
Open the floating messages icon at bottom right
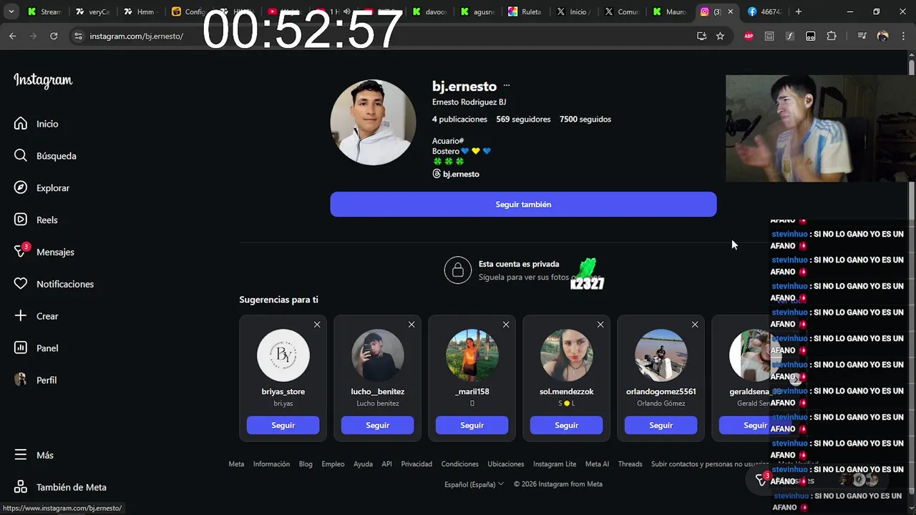click(x=761, y=480)
